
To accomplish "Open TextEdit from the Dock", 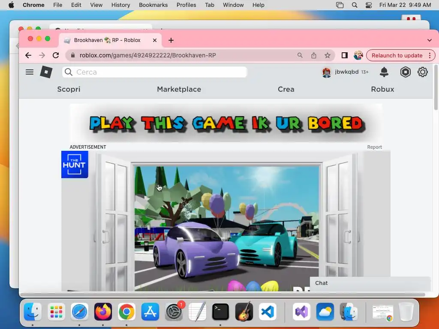I will point(197,312).
